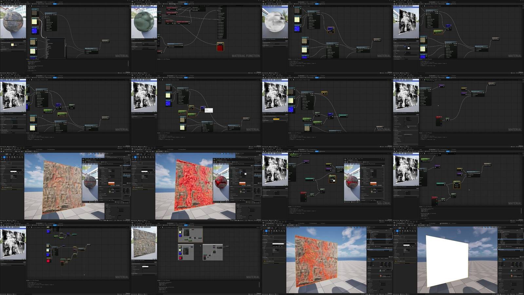This screenshot has height=295, width=524.
Task: Click the blue active toolbar button above the rusty sphere graph
Action: point(55,4)
